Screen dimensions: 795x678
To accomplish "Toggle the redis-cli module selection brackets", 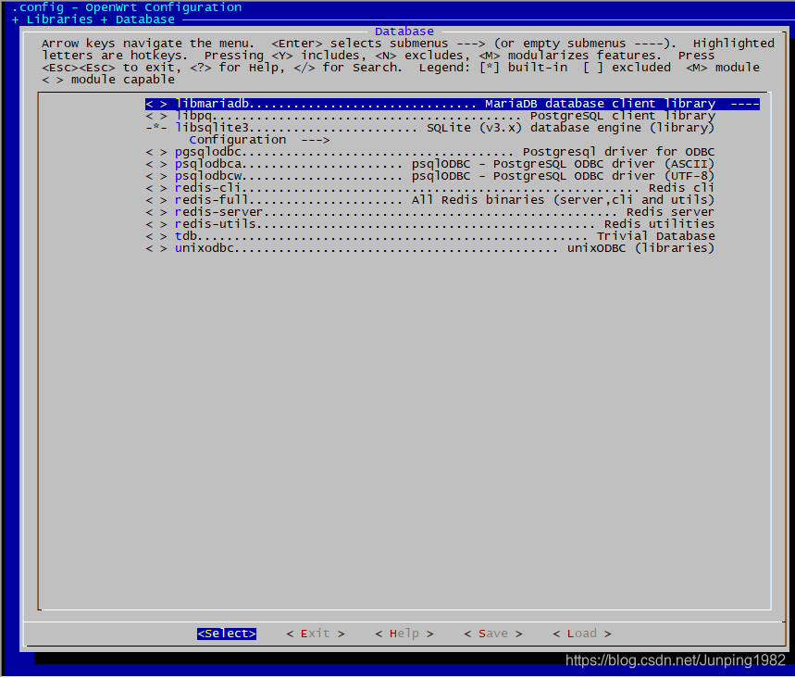I will pos(156,188).
